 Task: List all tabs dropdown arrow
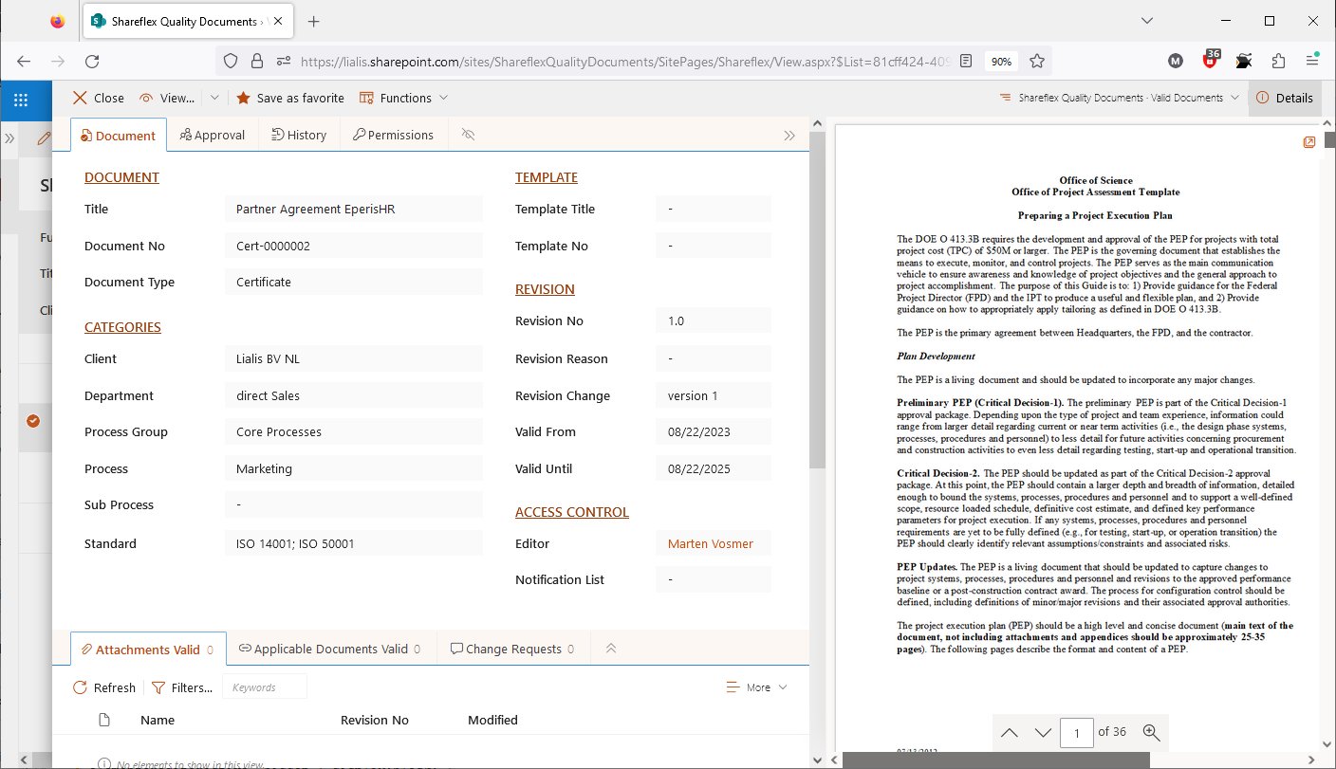pos(1147,21)
